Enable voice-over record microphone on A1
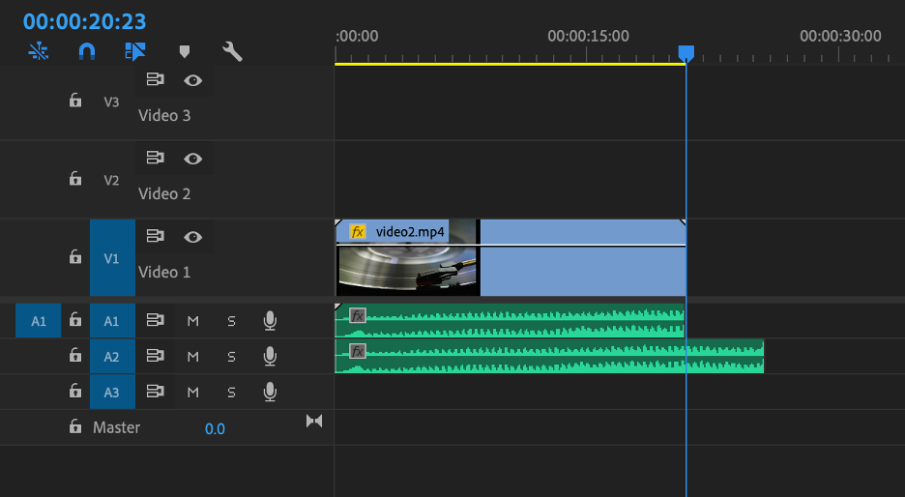Viewport: 905px width, 497px height. pyautogui.click(x=270, y=320)
